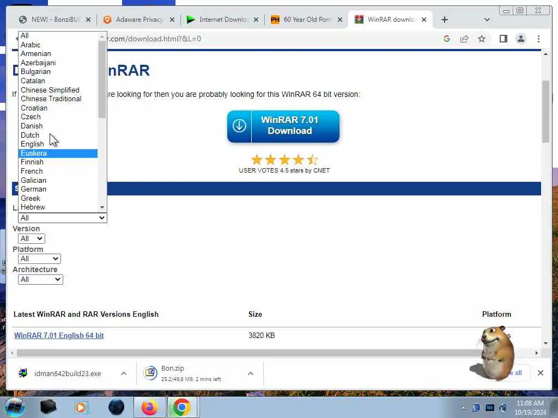Click the WinRAR 7.01 Download button
Viewport: 558px width, 418px height.
(x=283, y=126)
